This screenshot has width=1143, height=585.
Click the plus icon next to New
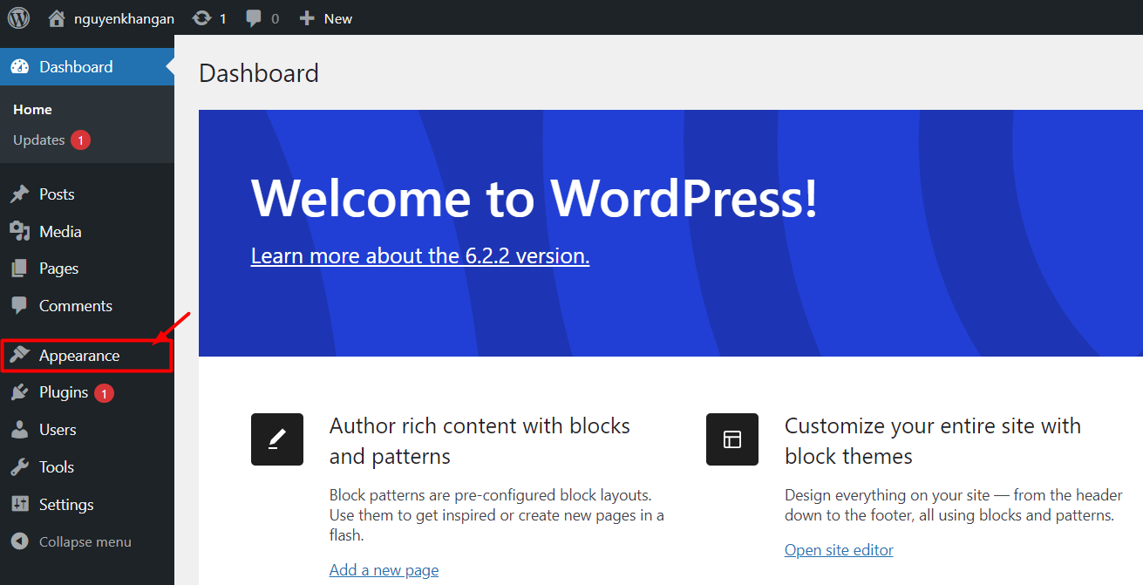click(307, 17)
